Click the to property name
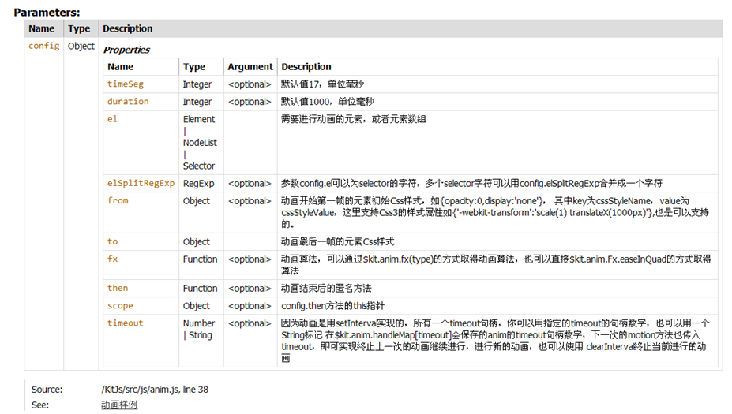 112,241
